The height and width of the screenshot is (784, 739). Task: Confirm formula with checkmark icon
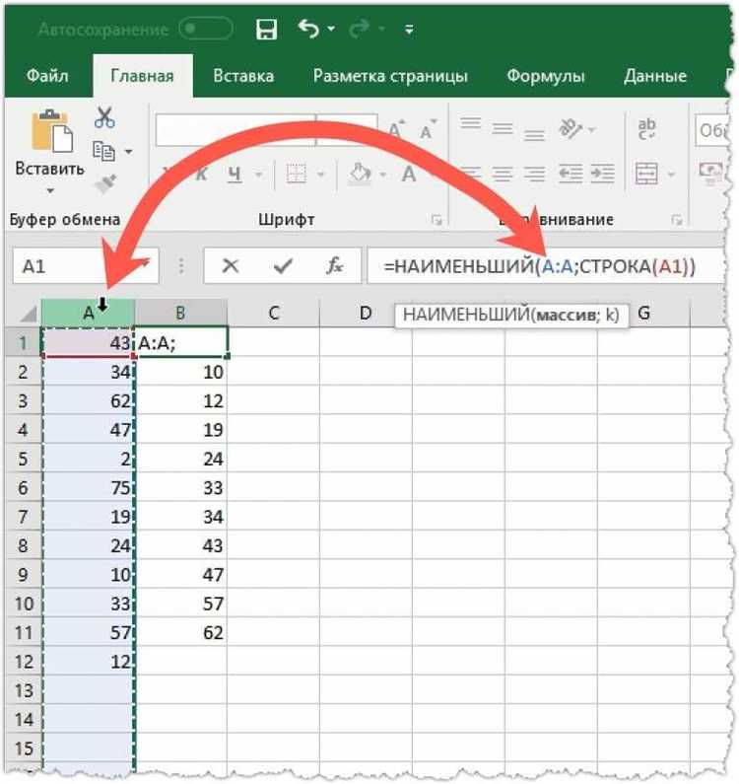coord(283,265)
